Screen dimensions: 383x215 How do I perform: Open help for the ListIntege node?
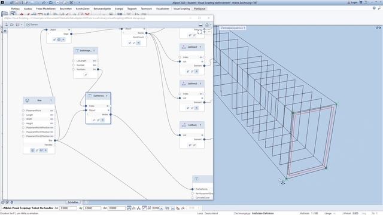(94, 50)
